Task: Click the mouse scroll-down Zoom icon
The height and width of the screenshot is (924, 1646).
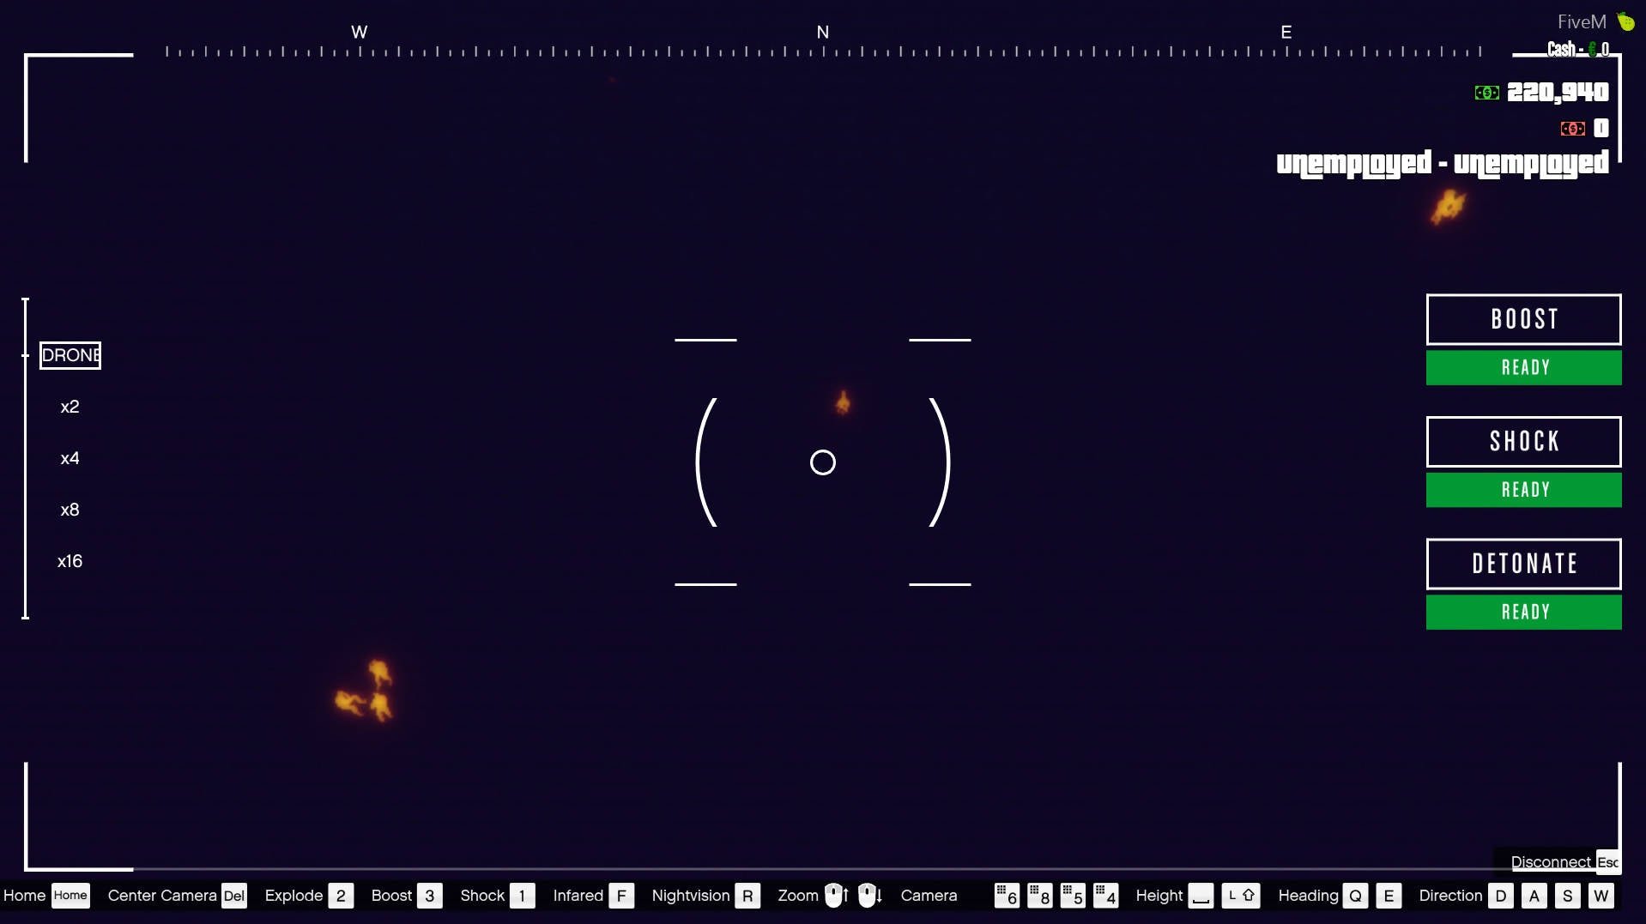Action: pyautogui.click(x=870, y=896)
